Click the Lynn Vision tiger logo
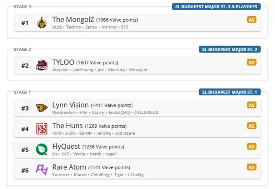Image resolution: width=275 pixels, height=189 pixels. pyautogui.click(x=42, y=108)
